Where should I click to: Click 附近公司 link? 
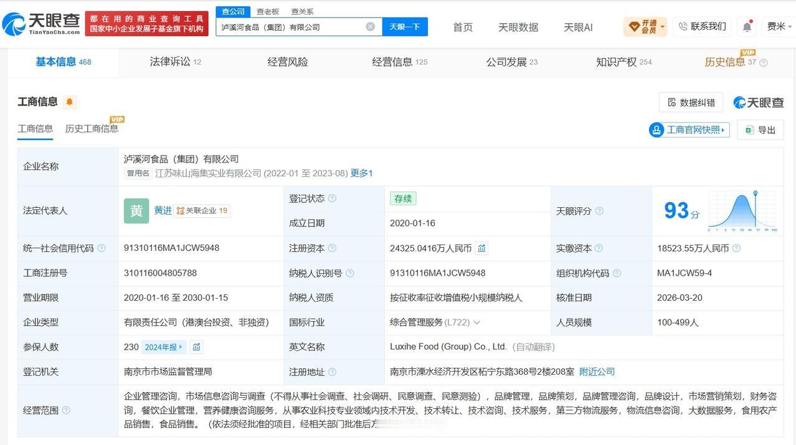[597, 372]
